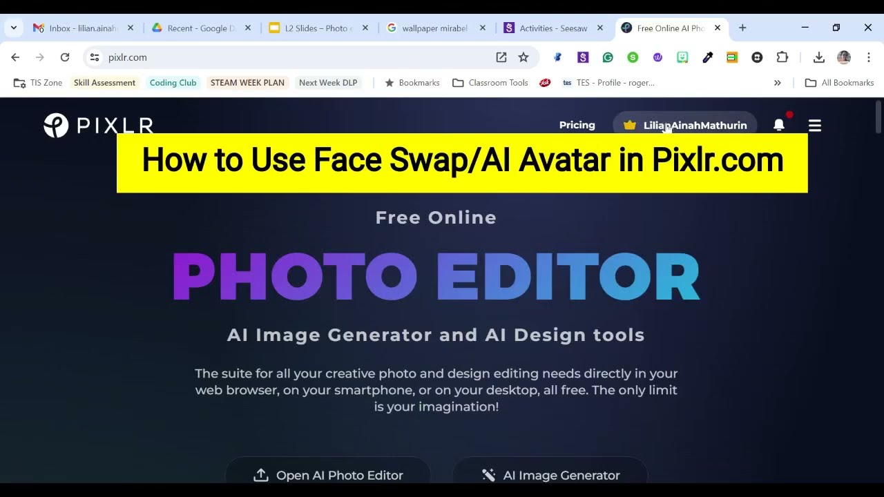
Task: Open the Bookmarks star bookmark
Action: pos(412,83)
